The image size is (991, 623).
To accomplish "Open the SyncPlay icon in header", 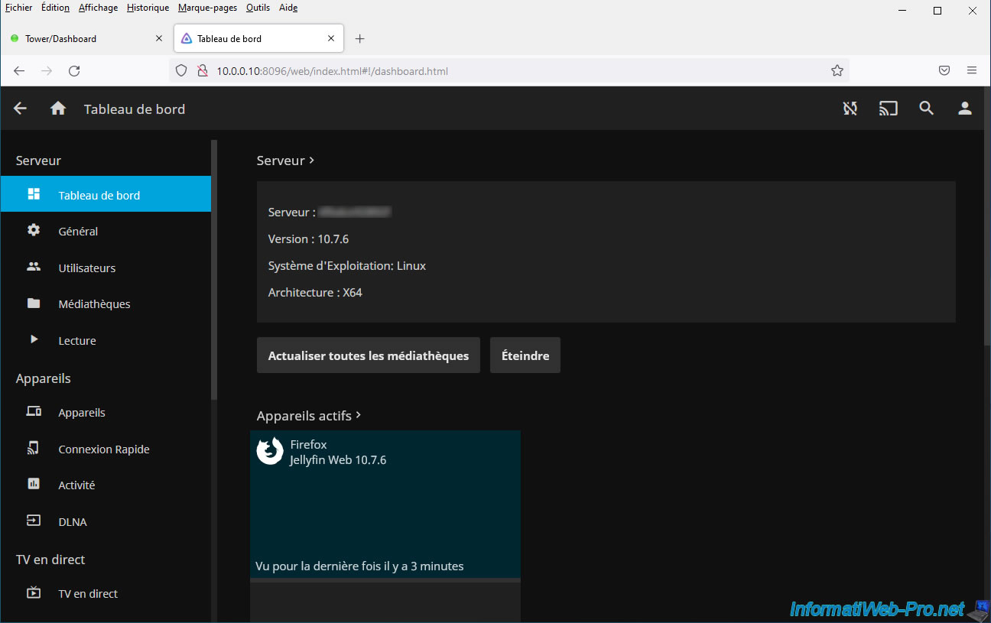I will pos(850,109).
